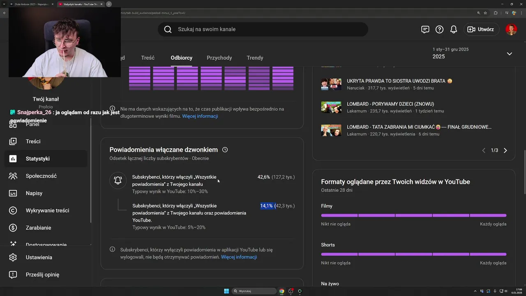Open Wykrywanie treści in the sidebar
526x296 pixels.
tap(46, 210)
